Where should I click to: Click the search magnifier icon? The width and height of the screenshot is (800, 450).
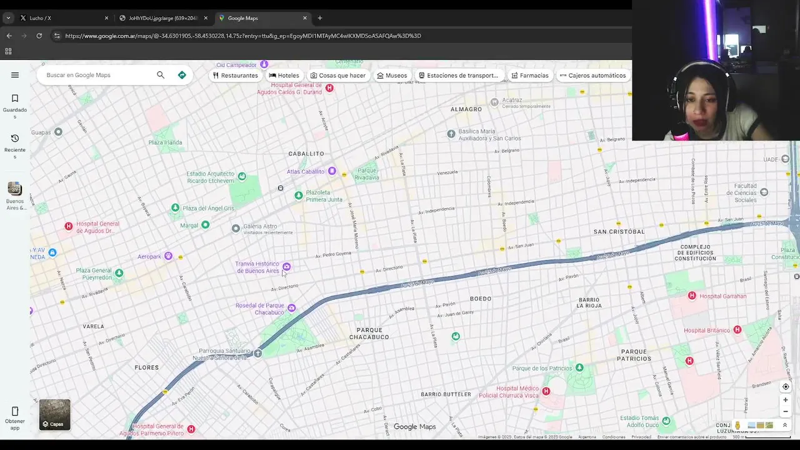[161, 75]
